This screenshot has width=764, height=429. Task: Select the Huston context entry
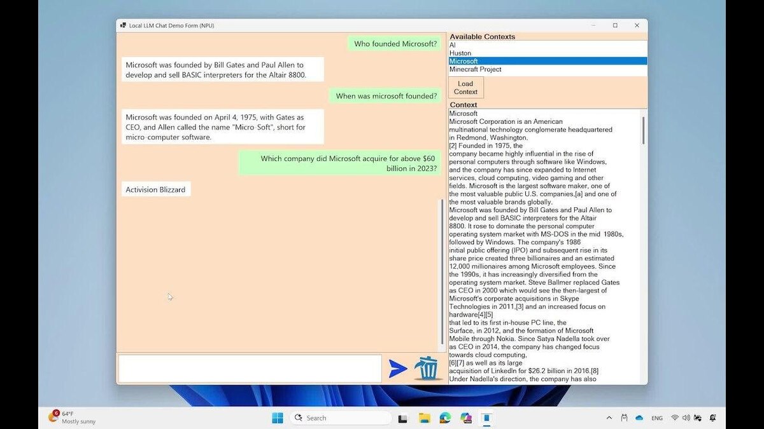pyautogui.click(x=548, y=53)
